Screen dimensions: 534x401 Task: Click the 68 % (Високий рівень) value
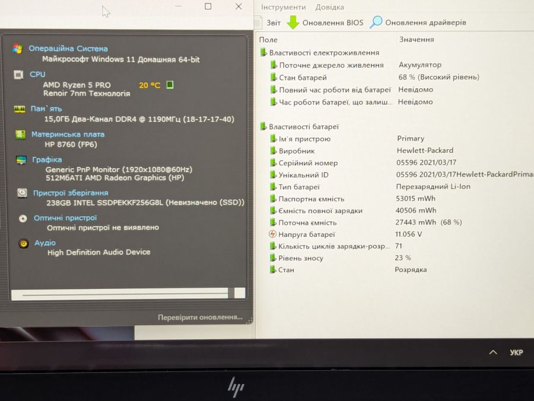click(438, 77)
